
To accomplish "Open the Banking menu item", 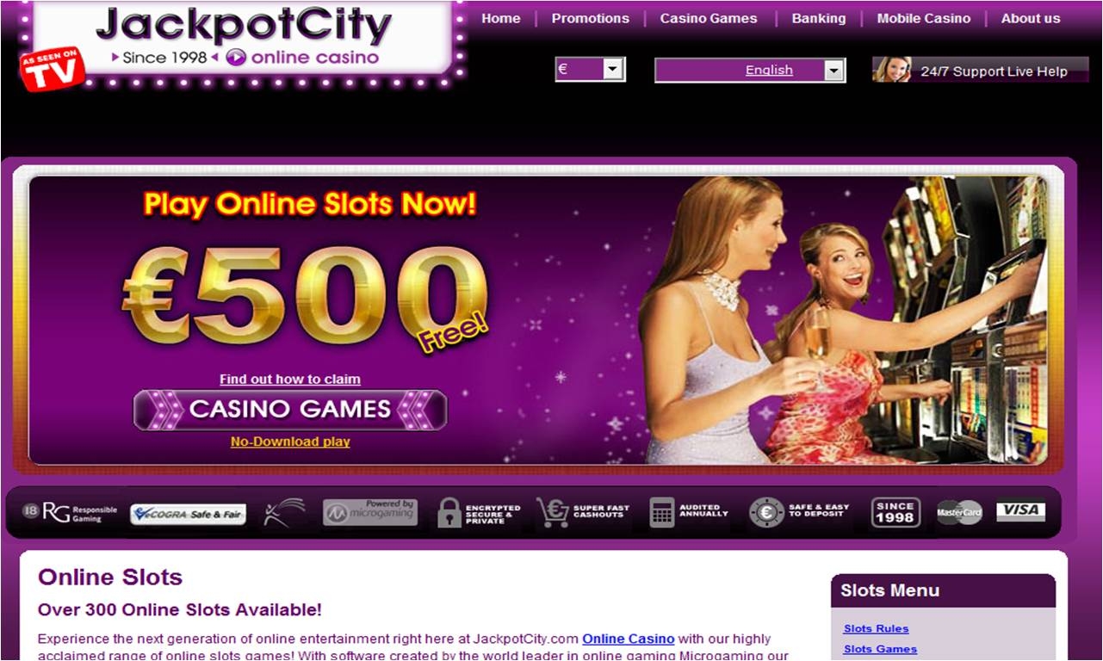I will click(x=819, y=18).
